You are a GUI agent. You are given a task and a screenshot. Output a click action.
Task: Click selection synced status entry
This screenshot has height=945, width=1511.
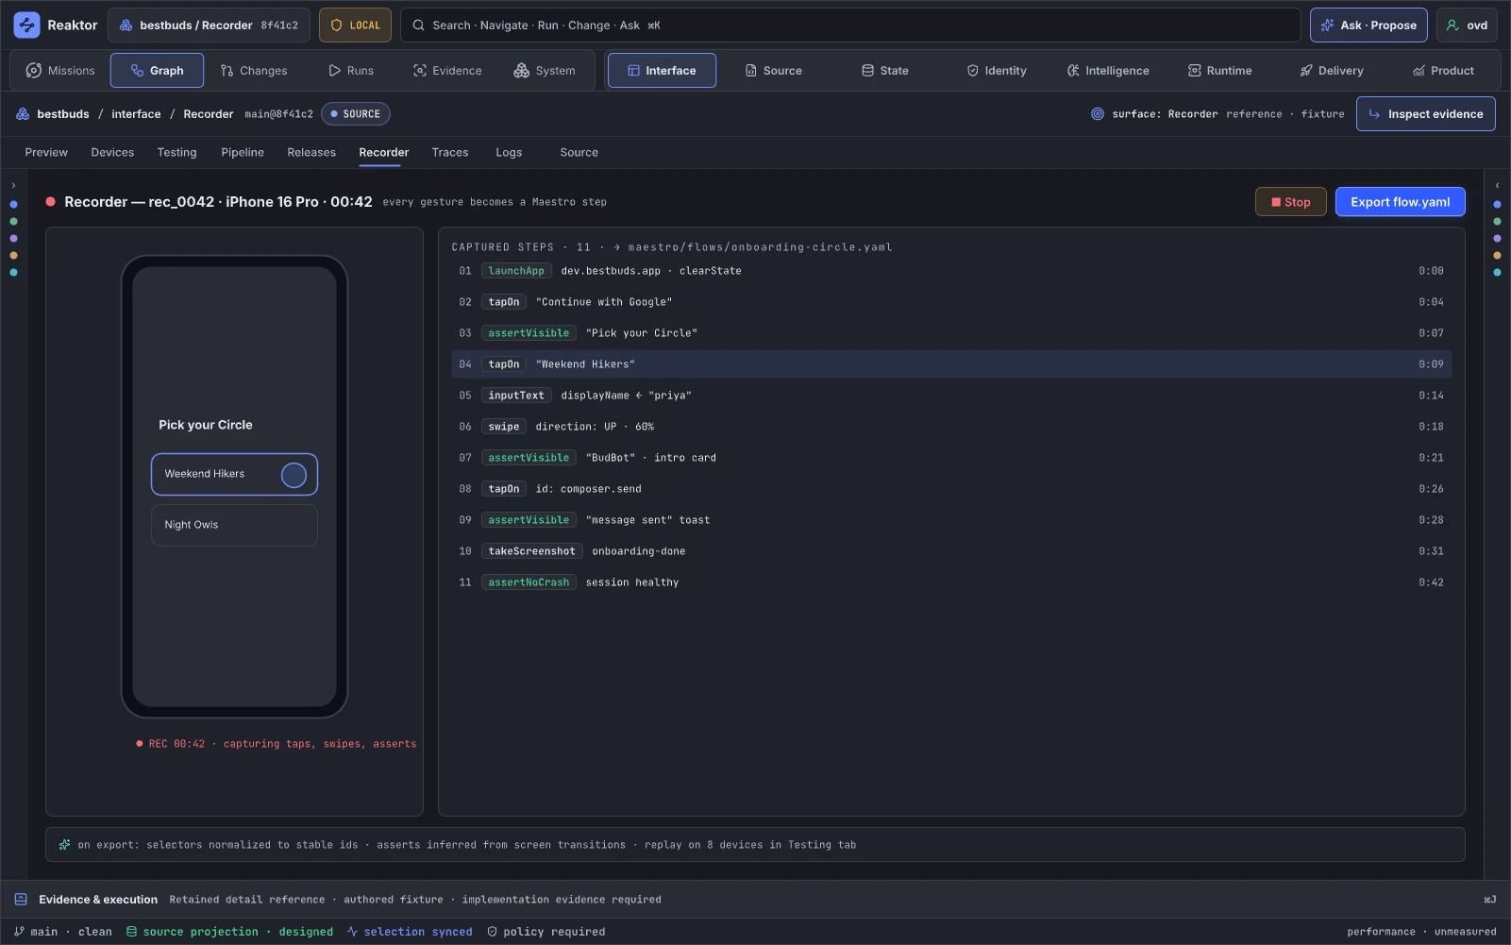coord(410,932)
